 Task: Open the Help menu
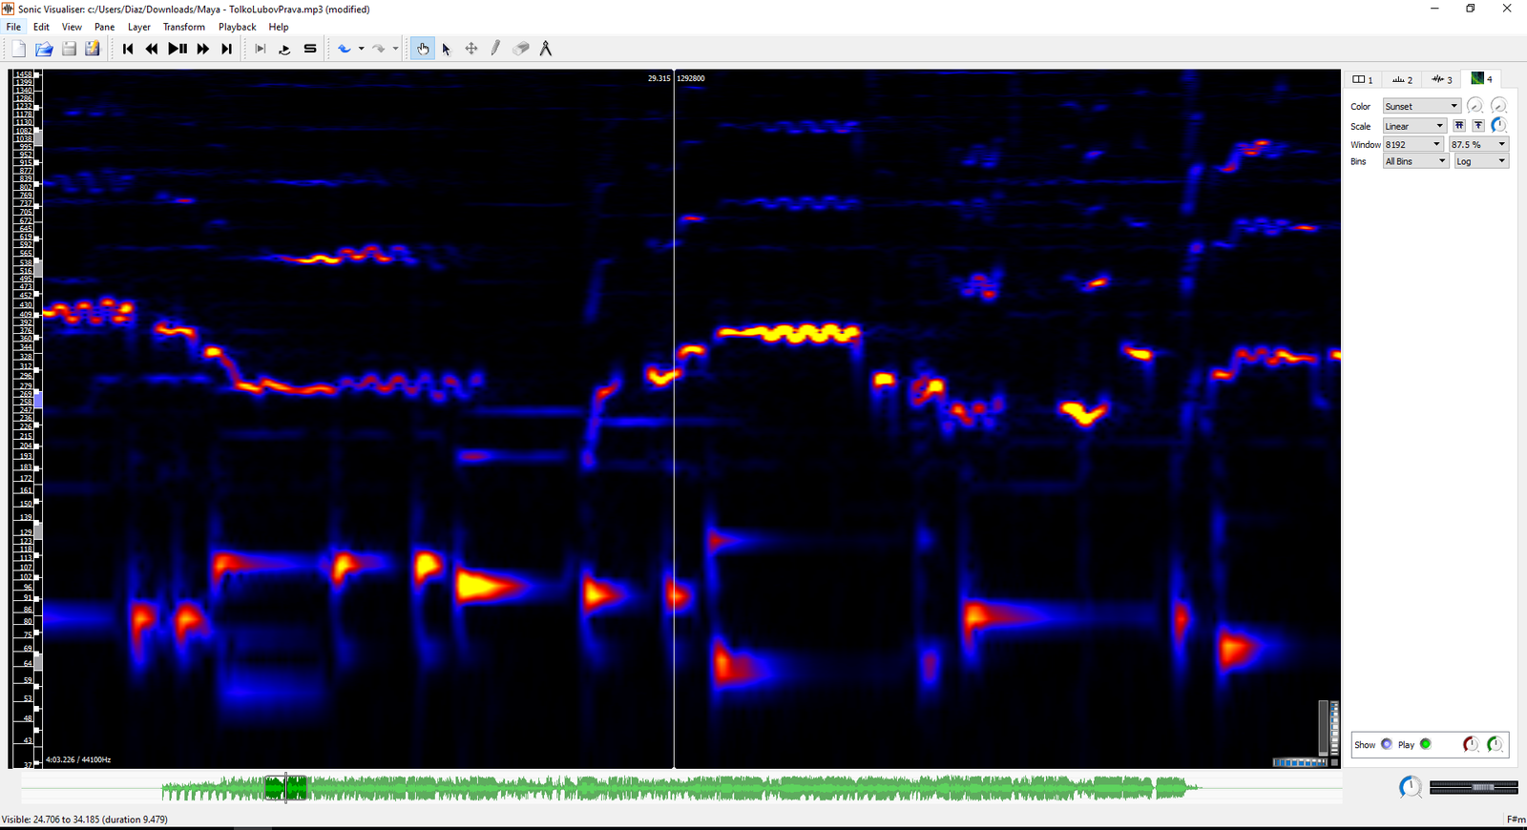click(279, 27)
